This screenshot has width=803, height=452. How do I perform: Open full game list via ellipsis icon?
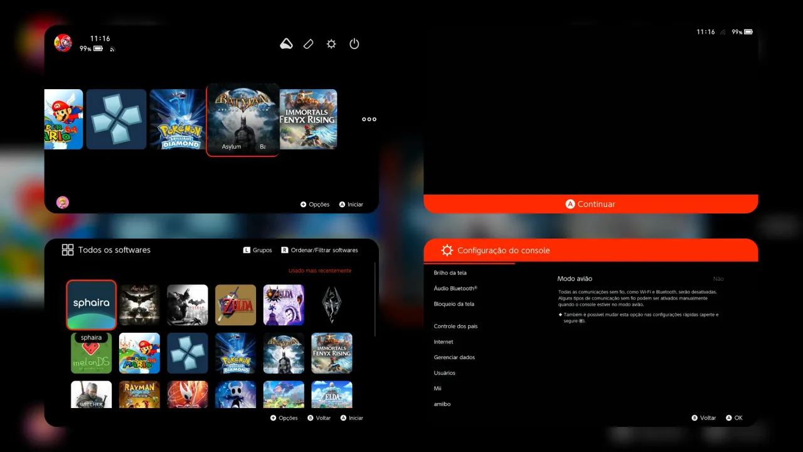(x=369, y=119)
